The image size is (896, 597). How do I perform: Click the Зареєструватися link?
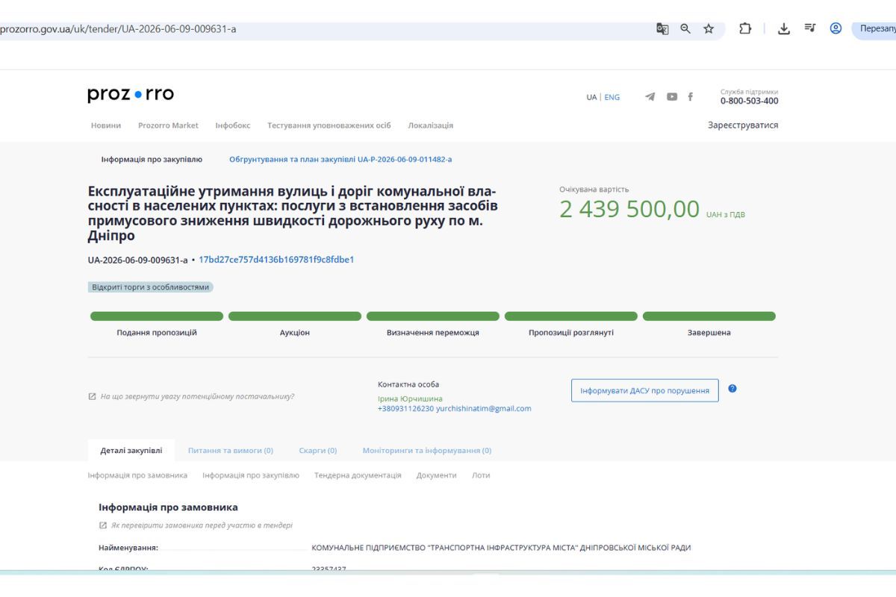point(743,125)
